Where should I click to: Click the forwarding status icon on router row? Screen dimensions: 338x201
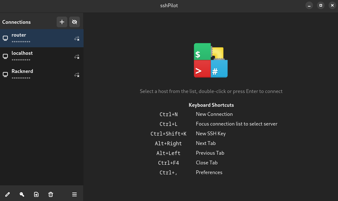tap(77, 39)
